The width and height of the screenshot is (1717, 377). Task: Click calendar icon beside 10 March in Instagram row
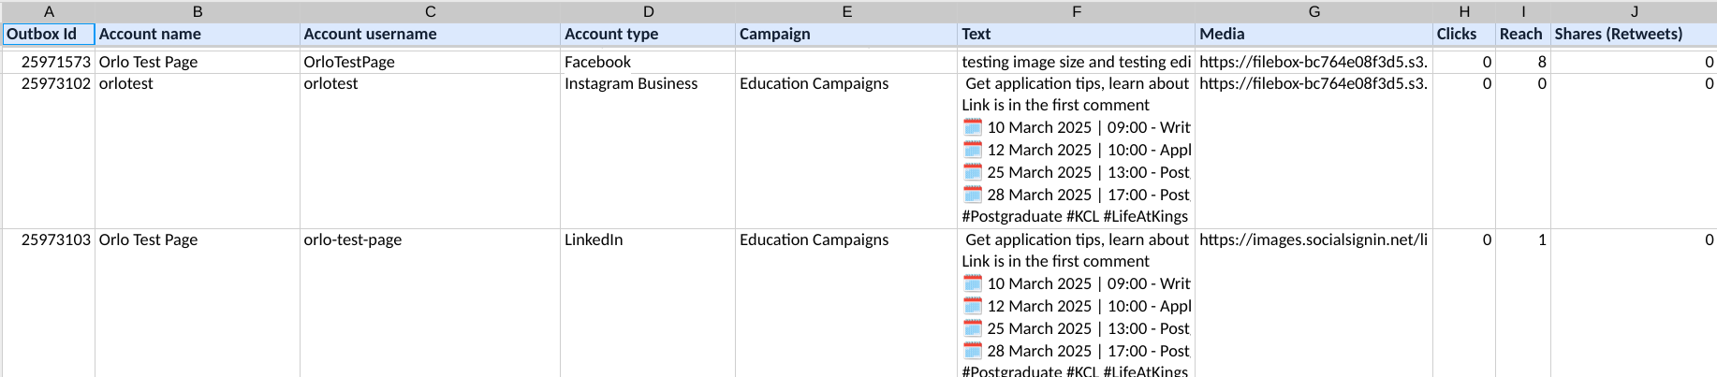[973, 127]
